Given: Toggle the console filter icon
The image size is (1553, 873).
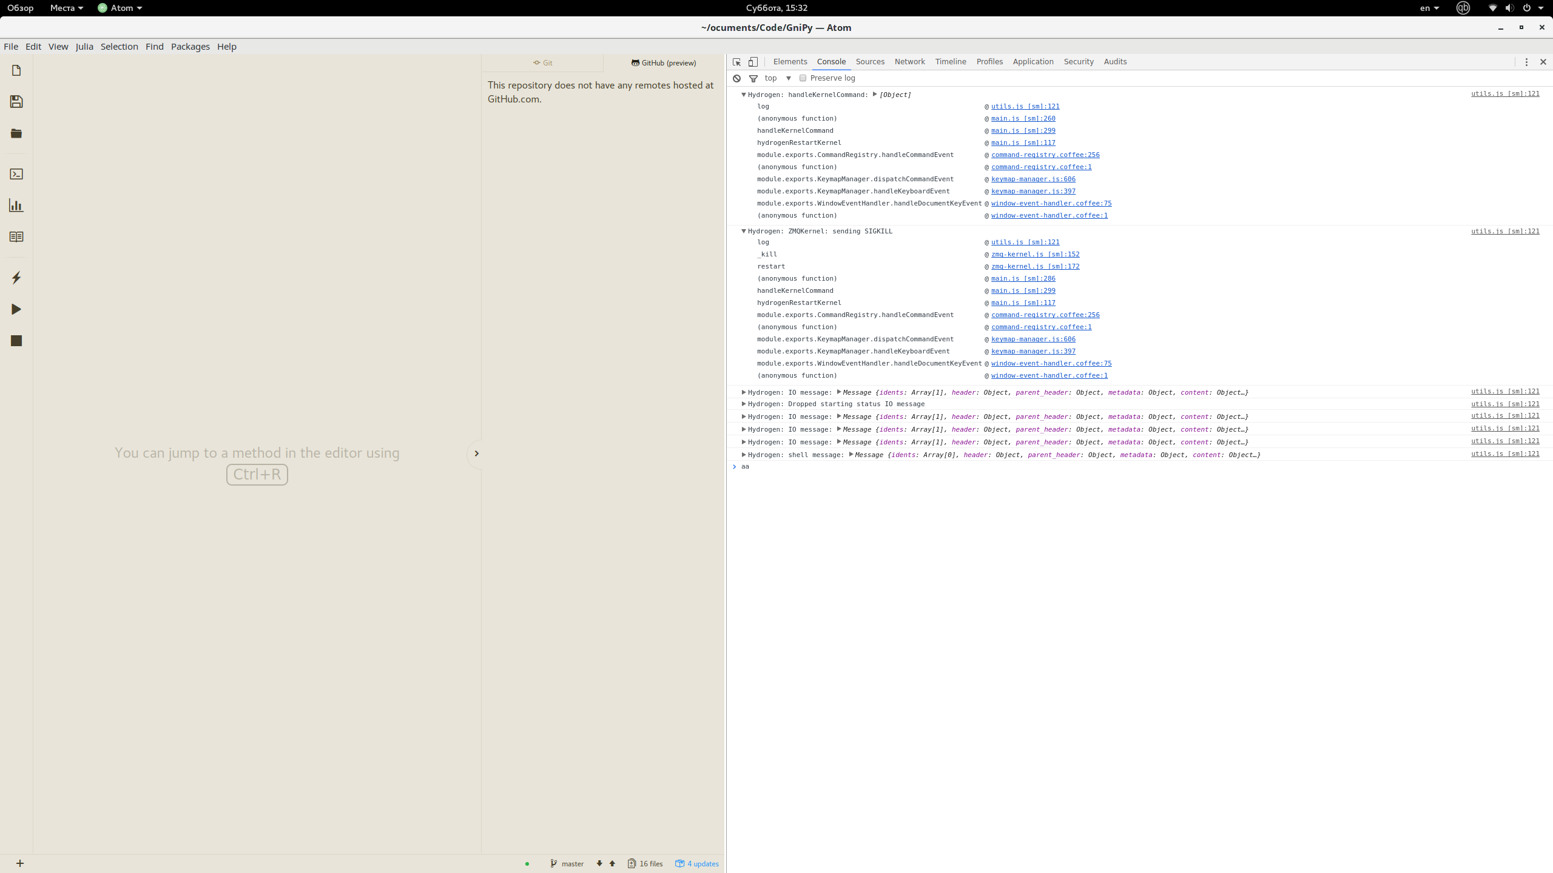Looking at the screenshot, I should click(753, 78).
